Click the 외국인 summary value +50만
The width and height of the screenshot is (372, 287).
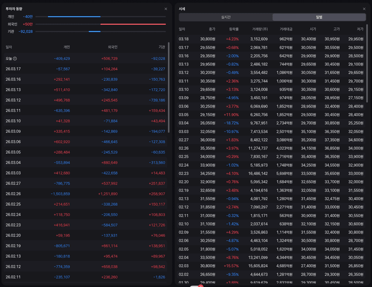(x=28, y=24)
